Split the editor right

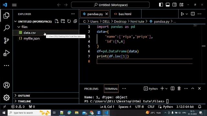coord(193,14)
